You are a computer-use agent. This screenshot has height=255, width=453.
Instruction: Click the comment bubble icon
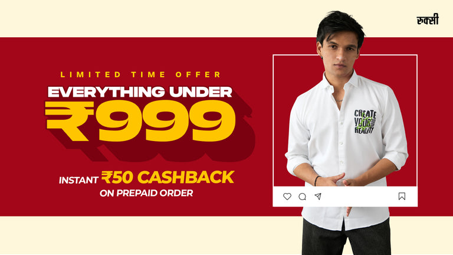coord(302,197)
